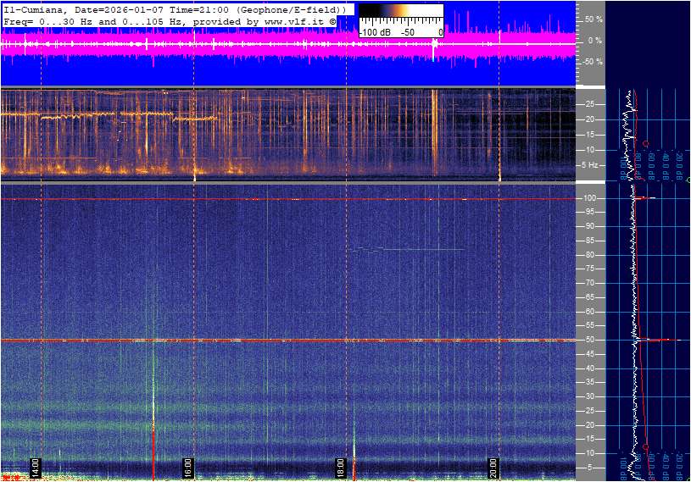Click the 25 Hz tick on upper spectrogram axis

point(591,104)
